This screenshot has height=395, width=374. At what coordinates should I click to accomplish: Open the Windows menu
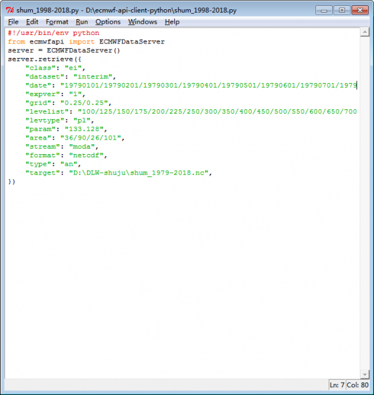[x=143, y=22]
